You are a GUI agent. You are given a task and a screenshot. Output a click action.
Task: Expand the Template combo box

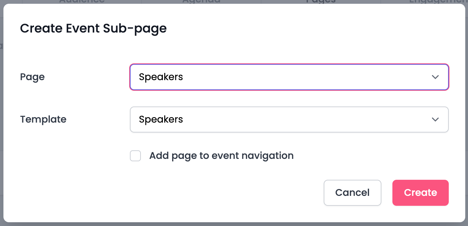(289, 120)
